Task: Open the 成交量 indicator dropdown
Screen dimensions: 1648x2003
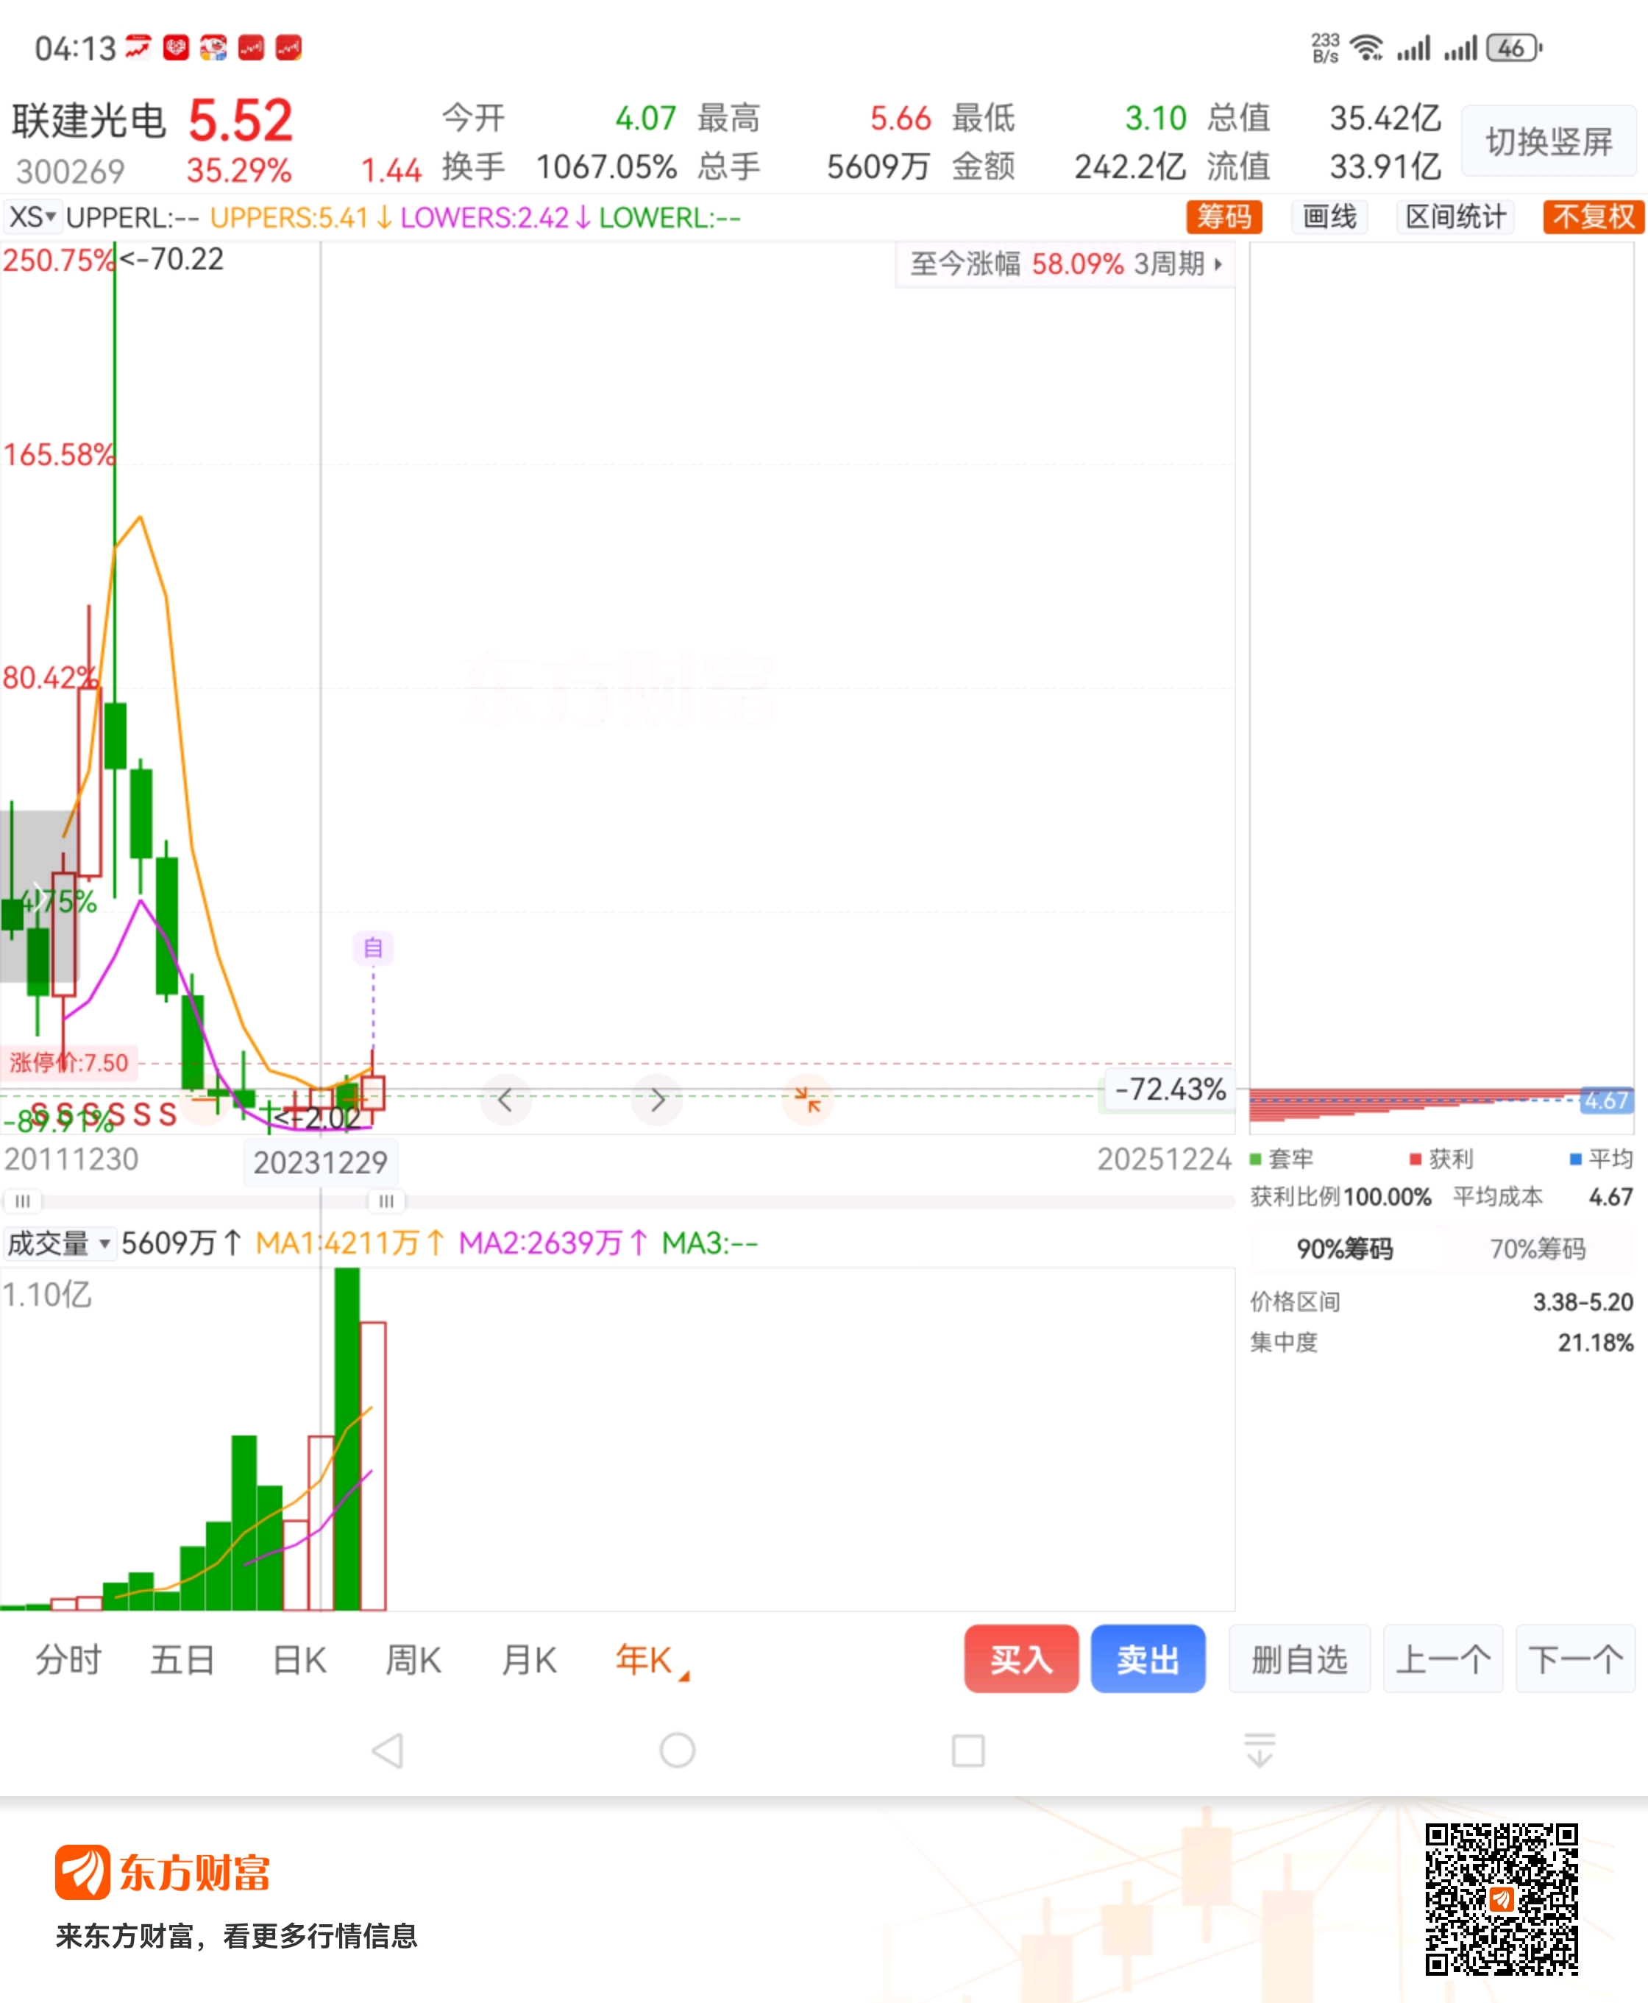Action: click(x=59, y=1243)
